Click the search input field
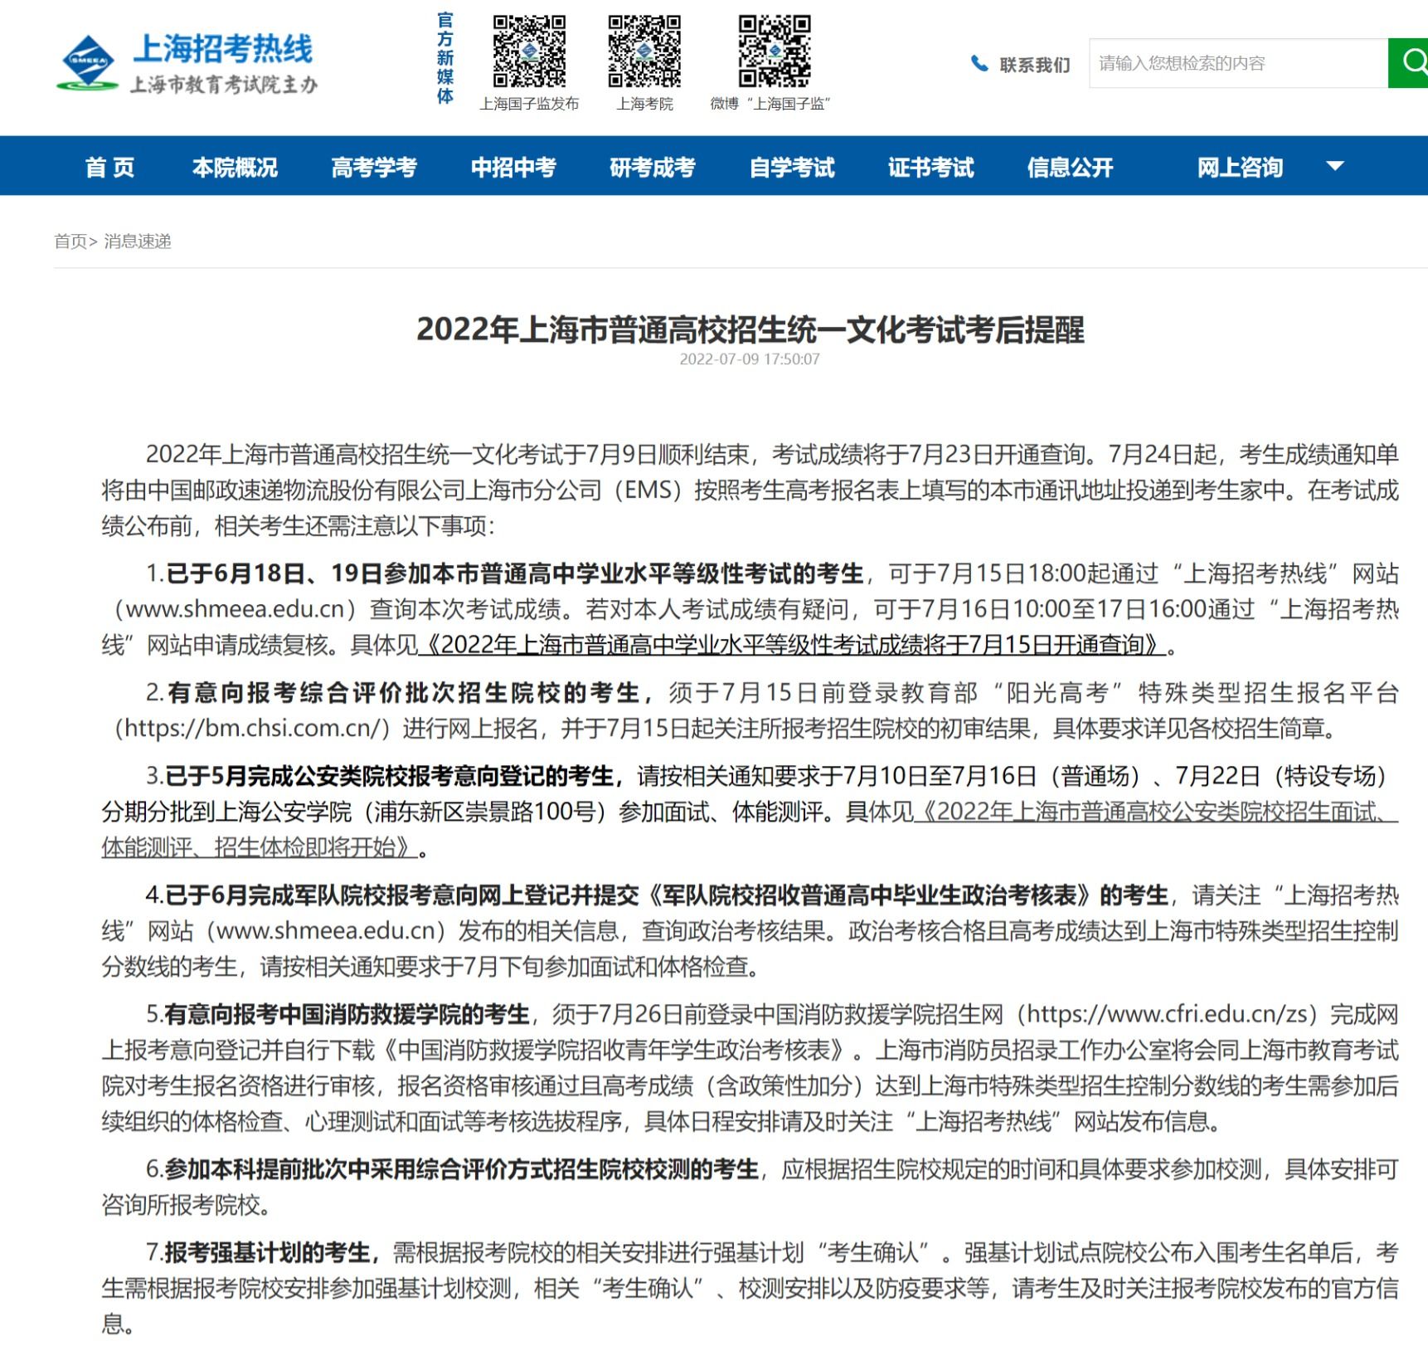This screenshot has height=1346, width=1428. tap(1237, 63)
